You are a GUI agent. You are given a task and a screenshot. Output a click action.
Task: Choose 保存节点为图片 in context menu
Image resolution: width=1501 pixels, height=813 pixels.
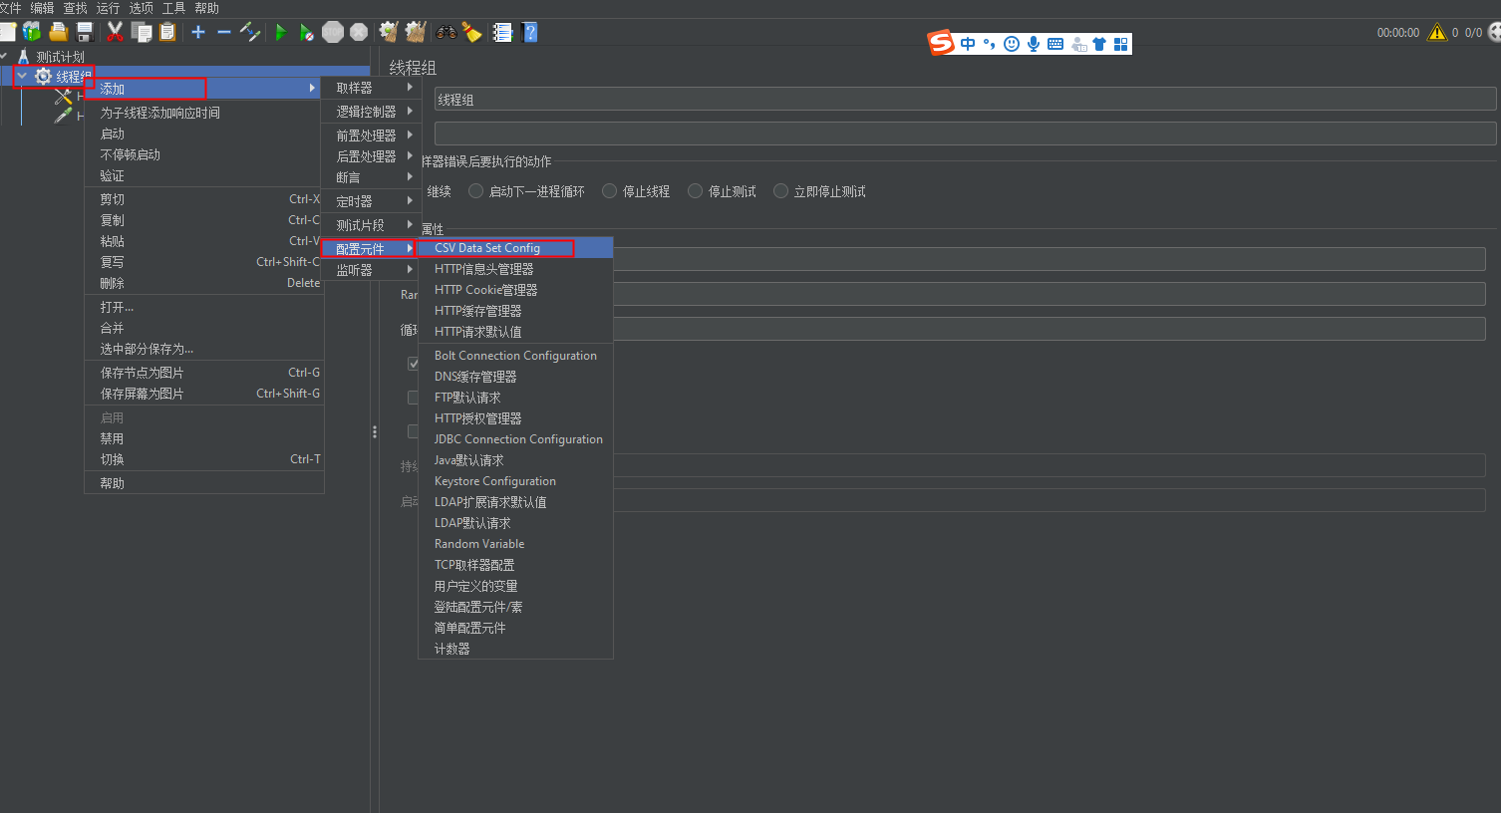[x=204, y=373]
